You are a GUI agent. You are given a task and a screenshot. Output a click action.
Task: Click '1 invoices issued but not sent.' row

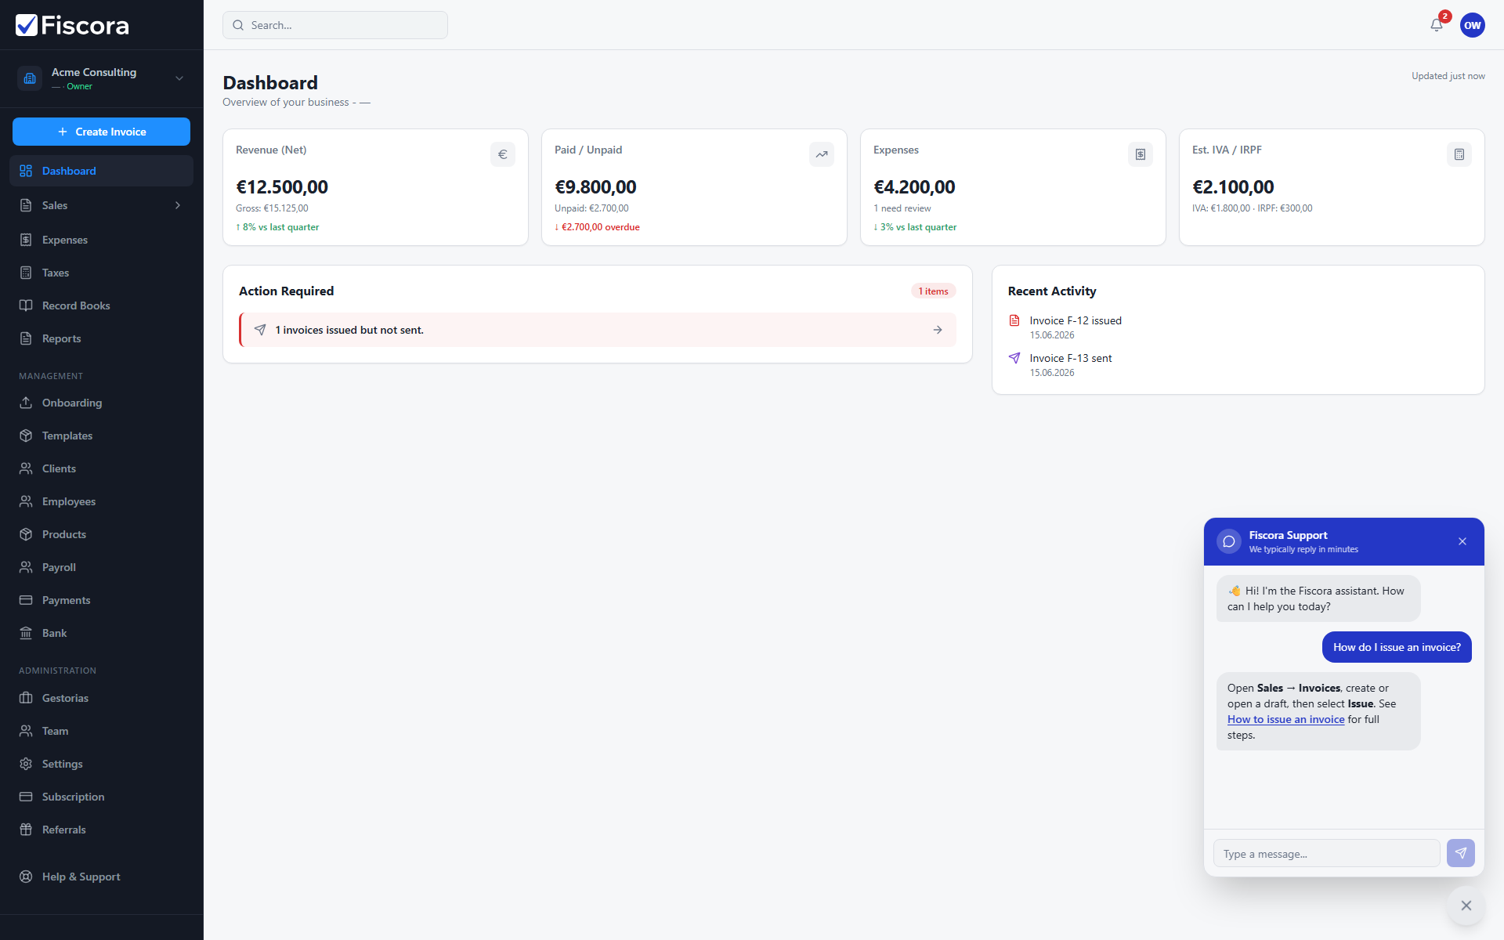pyautogui.click(x=598, y=330)
